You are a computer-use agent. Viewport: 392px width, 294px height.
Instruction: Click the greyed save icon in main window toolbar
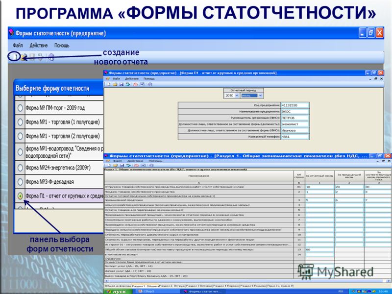click(x=32, y=57)
